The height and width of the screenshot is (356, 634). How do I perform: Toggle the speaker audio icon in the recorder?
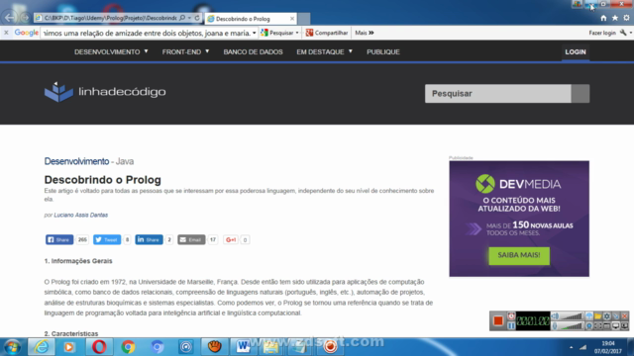[x=555, y=316]
